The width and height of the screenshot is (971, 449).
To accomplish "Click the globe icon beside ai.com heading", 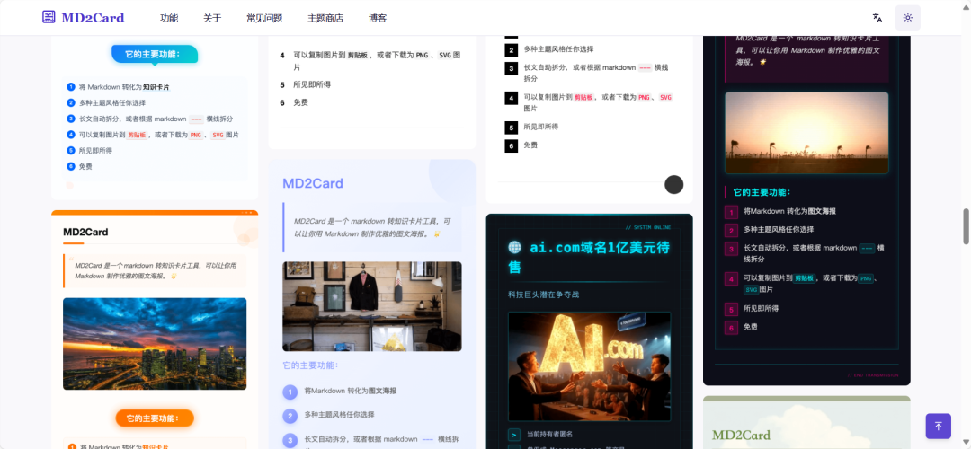I will pyautogui.click(x=514, y=247).
